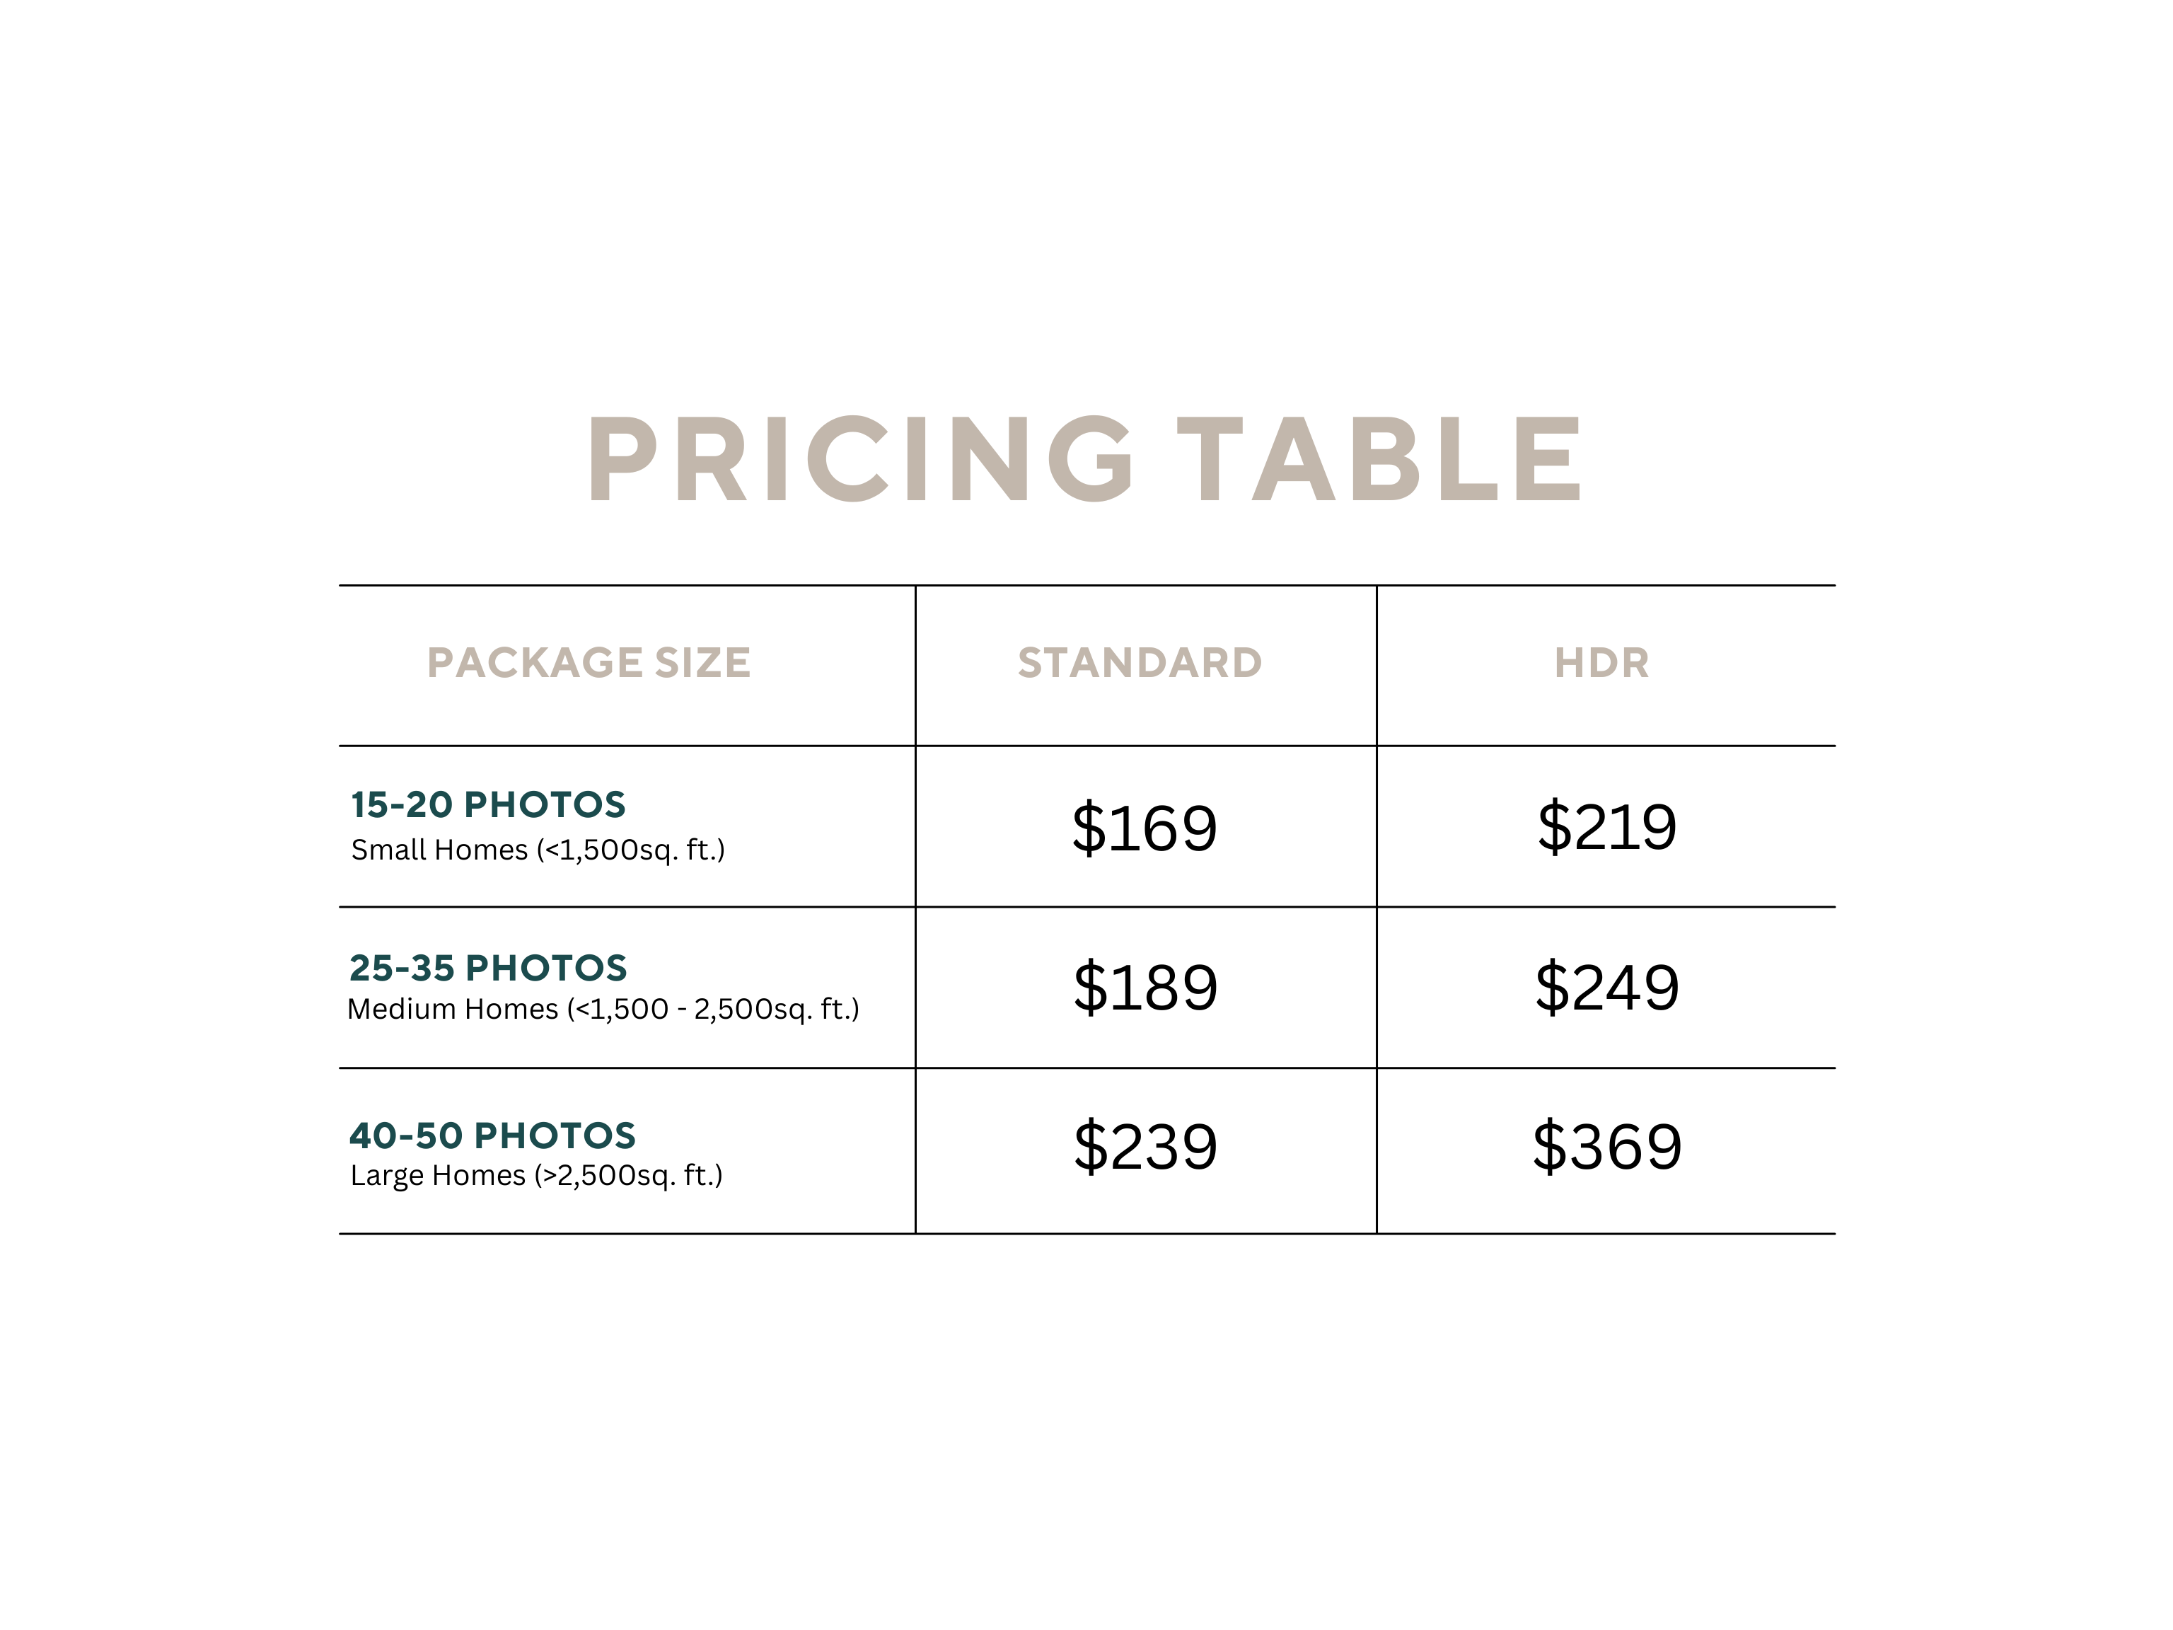Click the 25-35 PHOTOS package title
Image resolution: width=2173 pixels, height=1630 pixels.
488,968
